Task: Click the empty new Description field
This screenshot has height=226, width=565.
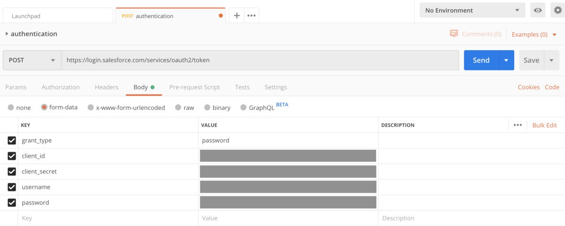Action: point(471,218)
